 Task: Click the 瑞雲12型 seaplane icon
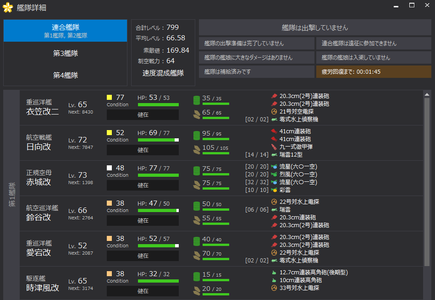tap(274, 154)
